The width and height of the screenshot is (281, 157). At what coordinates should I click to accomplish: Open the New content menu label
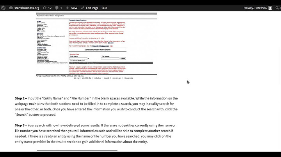74,8
